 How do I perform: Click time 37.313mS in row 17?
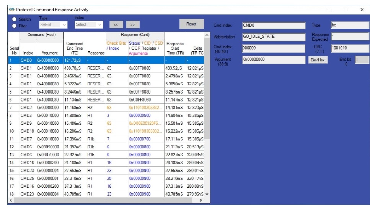(75, 186)
